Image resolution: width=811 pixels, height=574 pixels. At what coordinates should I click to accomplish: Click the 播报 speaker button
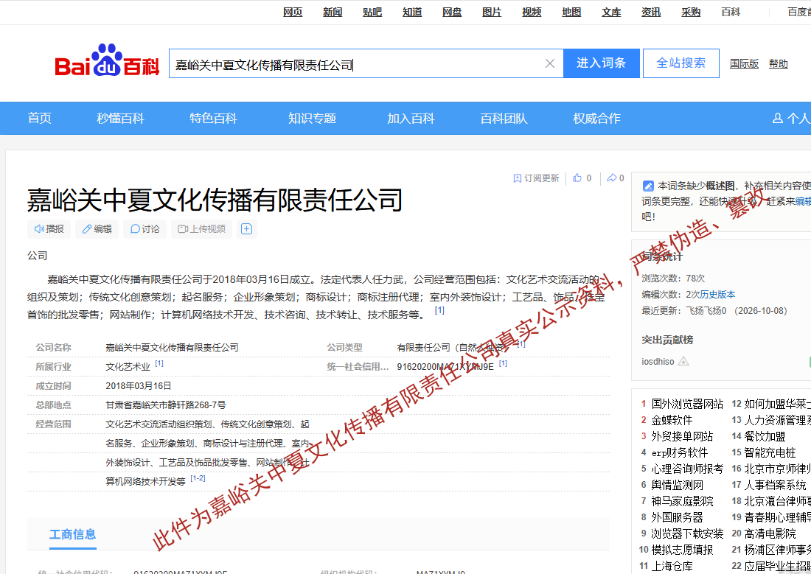[49, 228]
